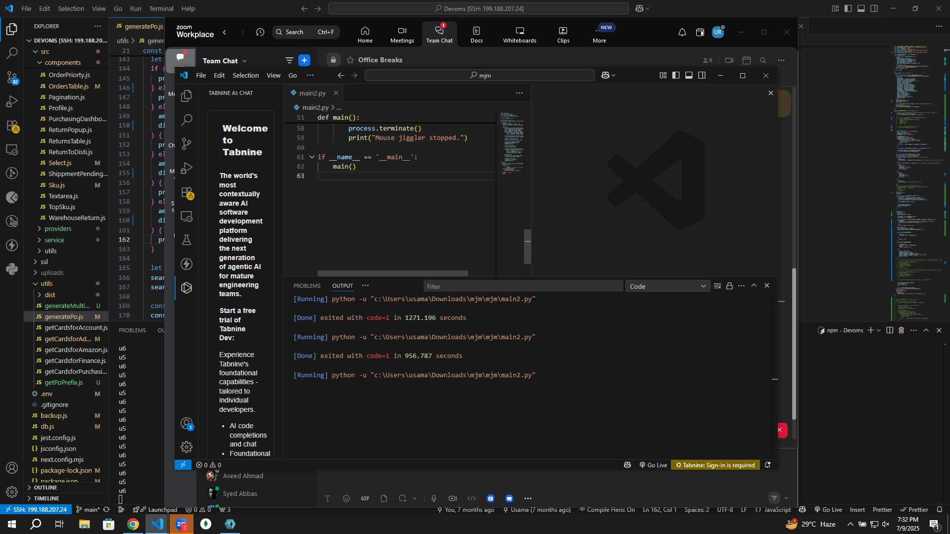This screenshot has width=950, height=534.
Task: Open Python icon in Devoms activity bar
Action: pyautogui.click(x=12, y=269)
